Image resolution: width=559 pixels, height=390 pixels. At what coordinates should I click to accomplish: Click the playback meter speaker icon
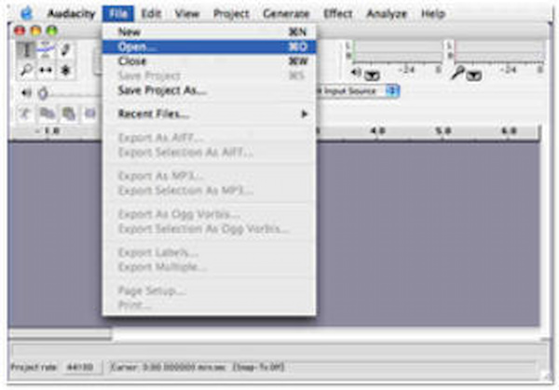pyautogui.click(x=356, y=73)
